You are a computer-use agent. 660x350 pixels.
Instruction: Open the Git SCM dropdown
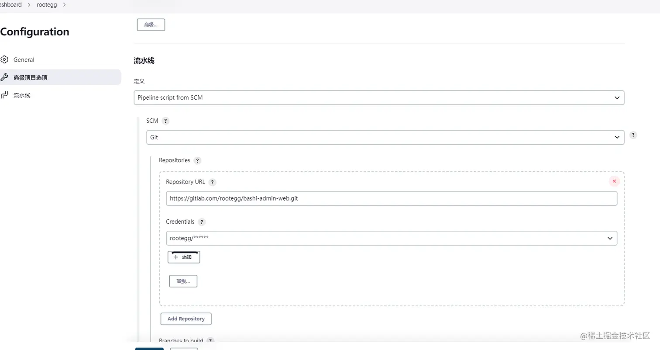(385, 137)
